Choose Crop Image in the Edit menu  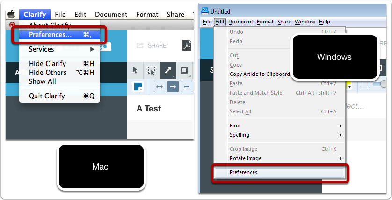279,149
